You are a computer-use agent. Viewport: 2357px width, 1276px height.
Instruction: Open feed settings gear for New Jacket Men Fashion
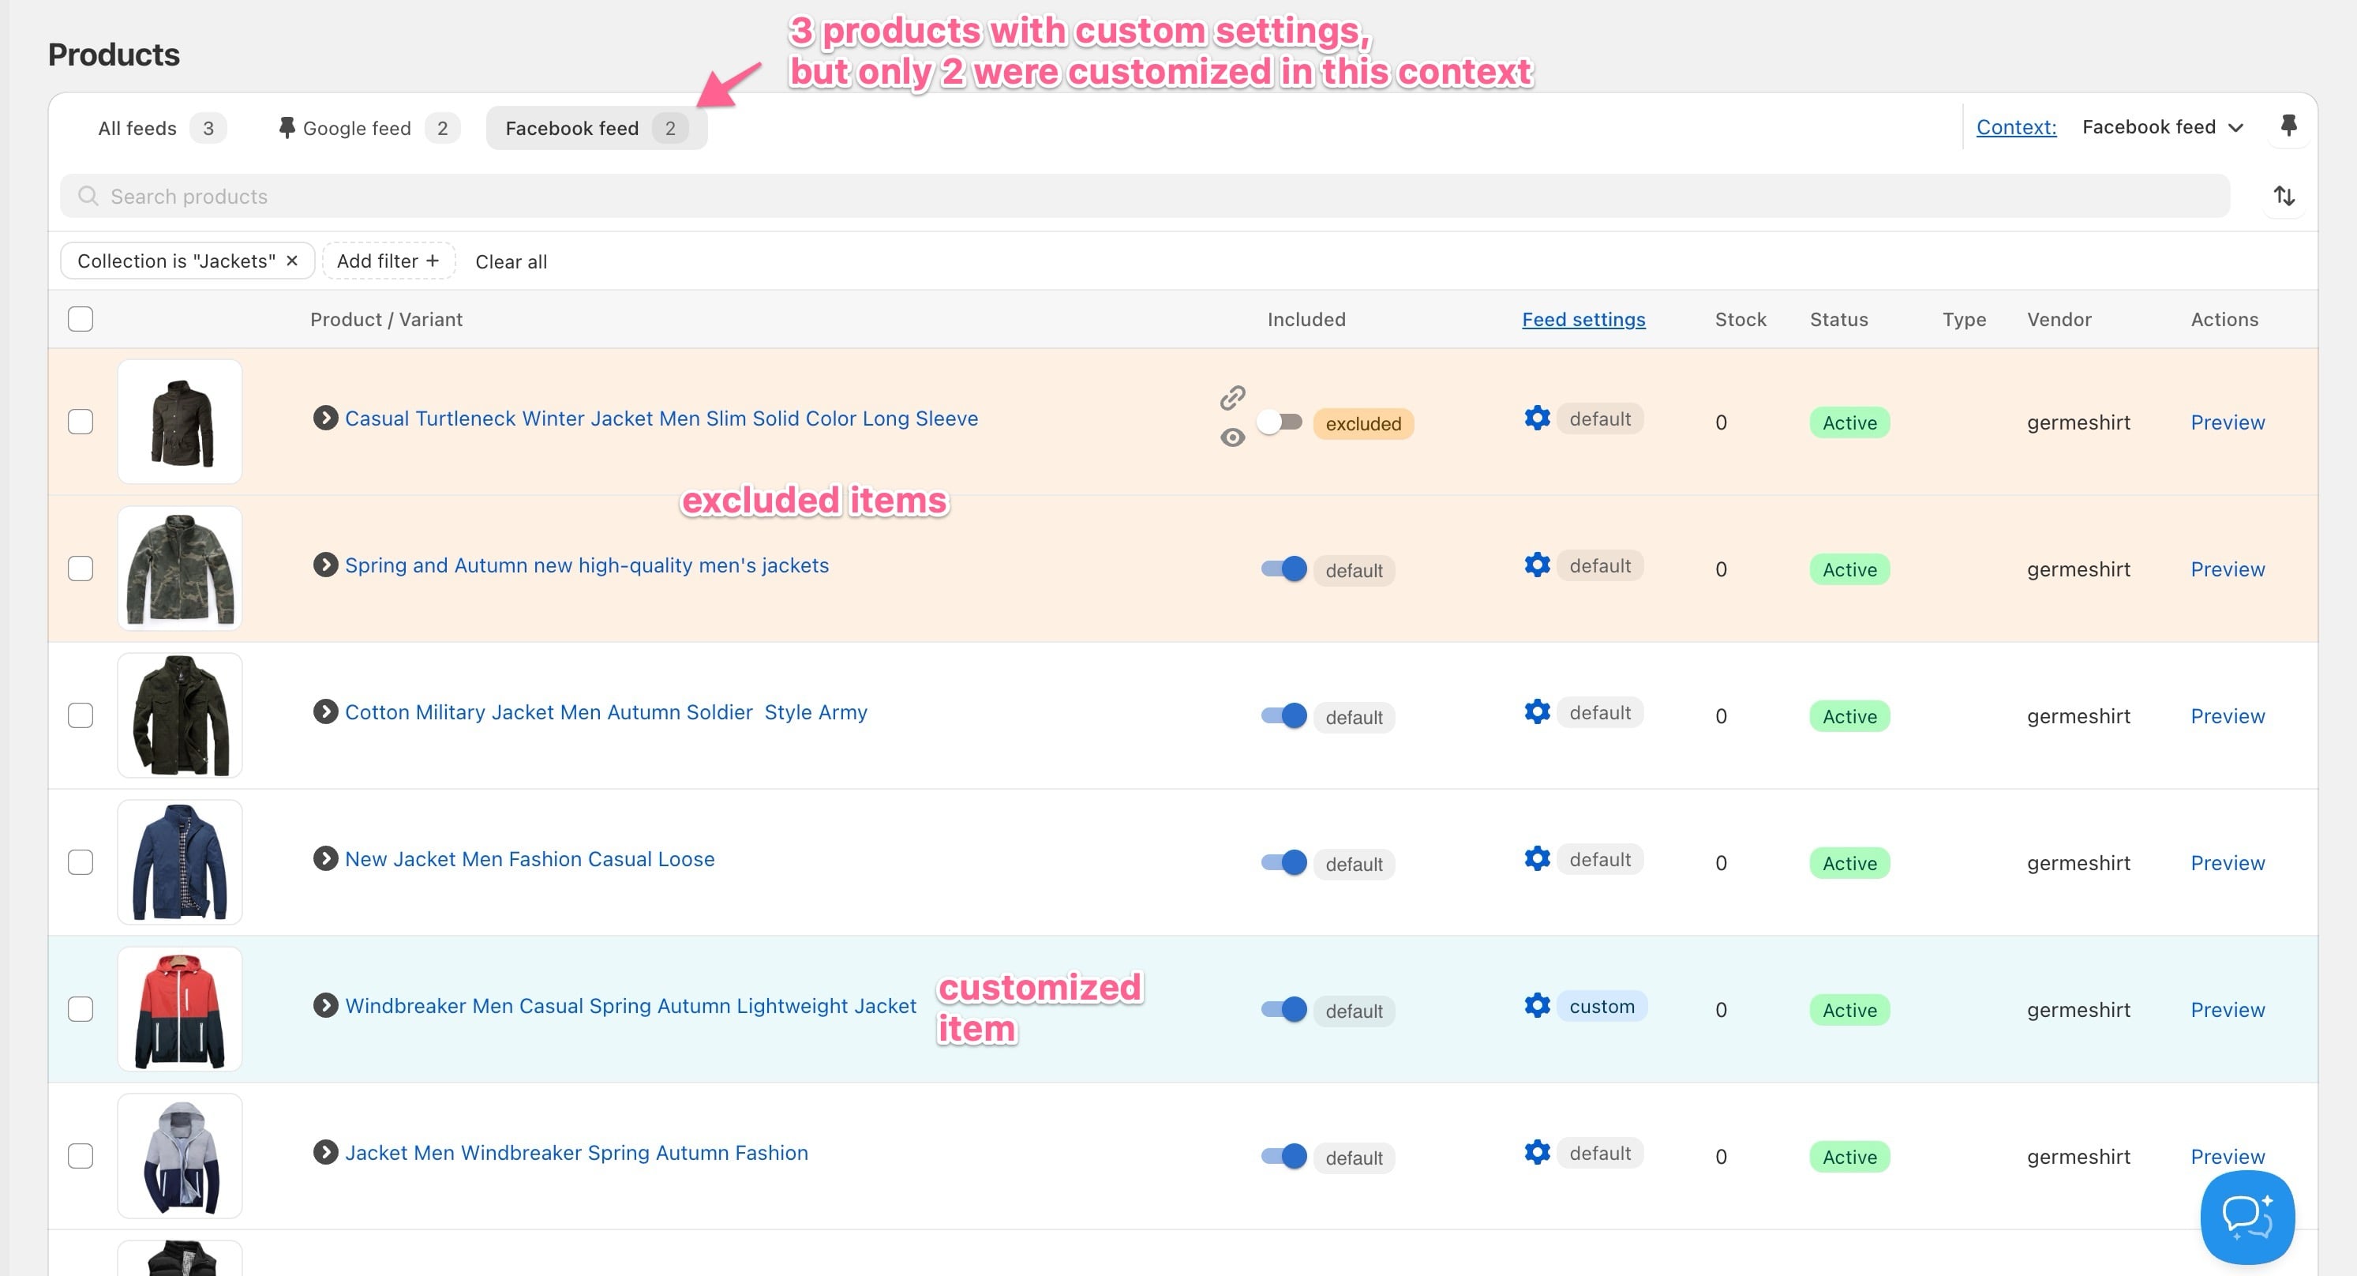point(1537,858)
